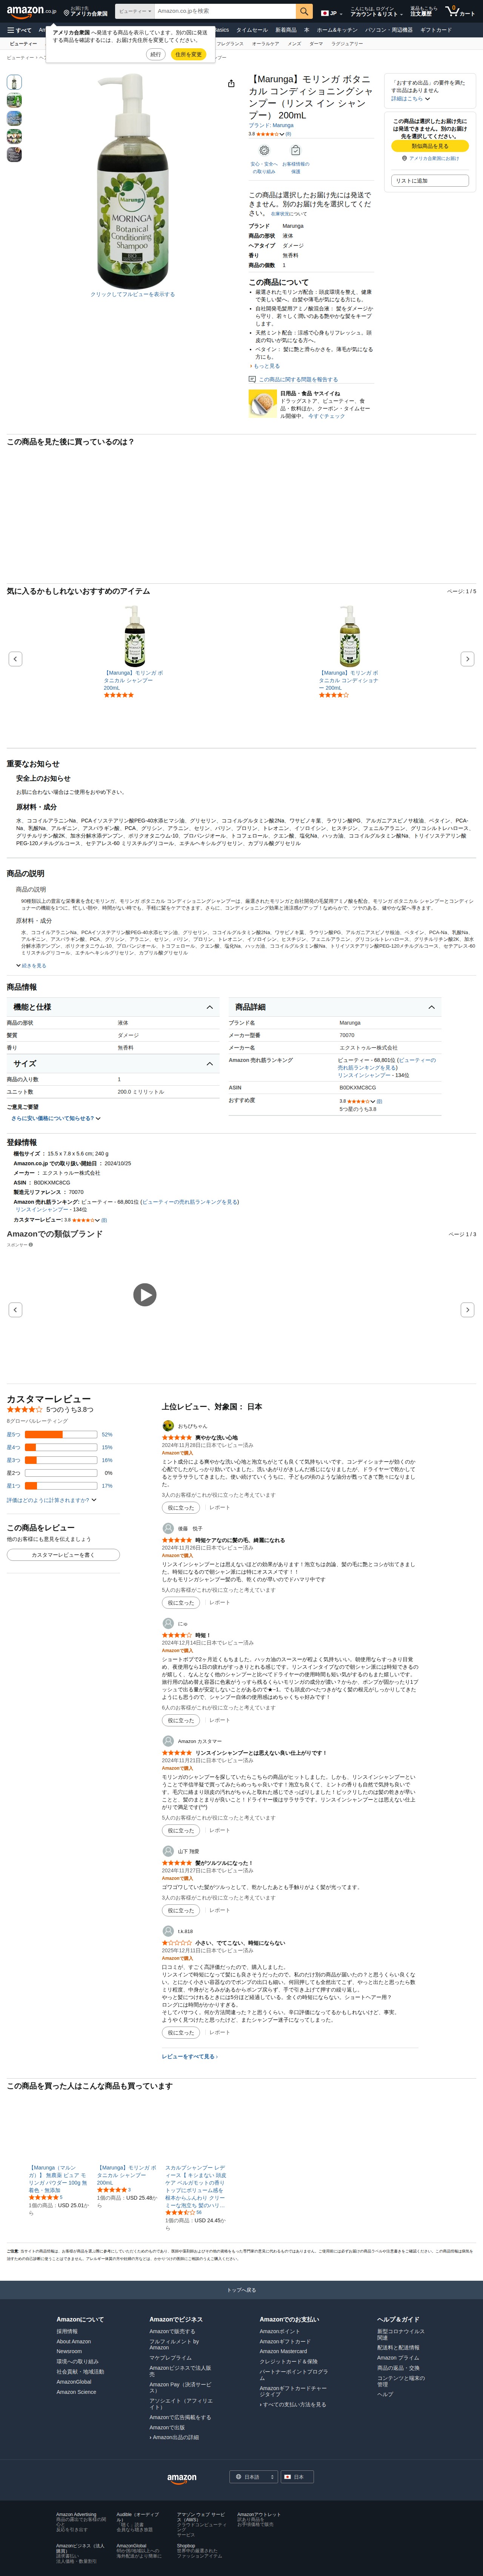The width and height of the screenshot is (483, 2576).
Task: Click t.k.818's reviewer avatar
Action: pyautogui.click(x=168, y=1932)
